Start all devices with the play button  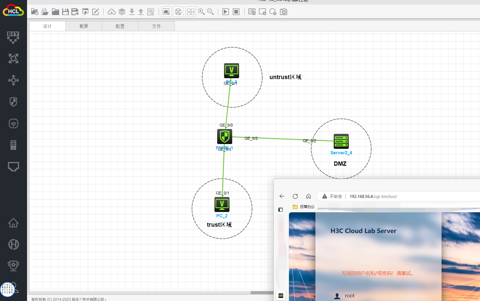pos(225,12)
